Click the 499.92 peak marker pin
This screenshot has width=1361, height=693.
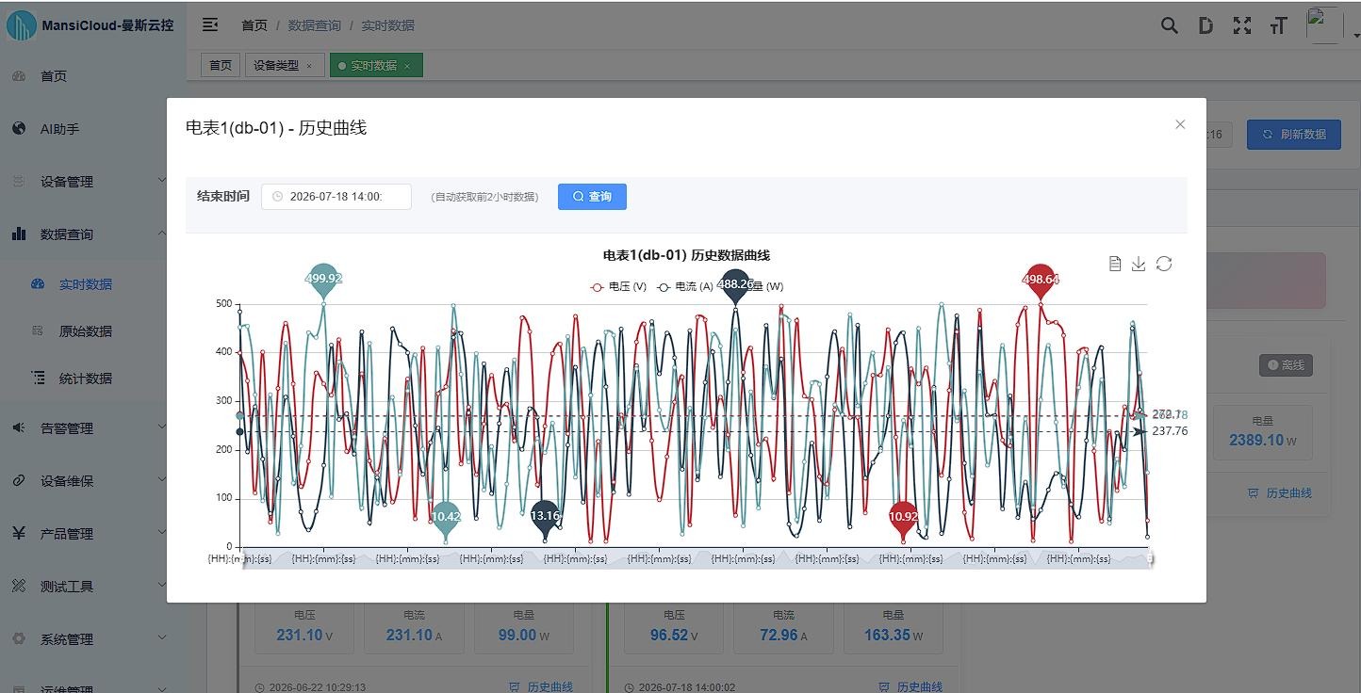(x=323, y=280)
